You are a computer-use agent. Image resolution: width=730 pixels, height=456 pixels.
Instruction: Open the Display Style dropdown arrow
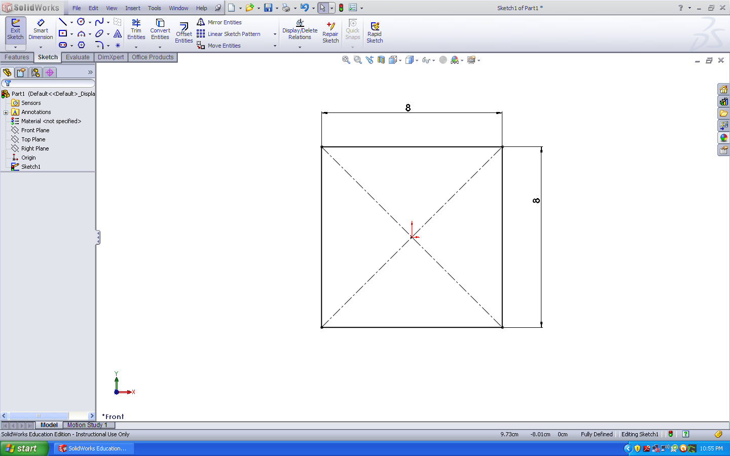[x=417, y=60]
